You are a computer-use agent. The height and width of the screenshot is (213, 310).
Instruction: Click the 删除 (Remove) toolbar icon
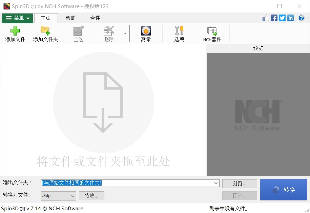coord(109,31)
